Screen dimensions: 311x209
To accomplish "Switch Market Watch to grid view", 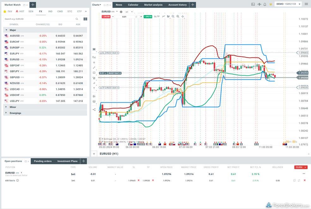I will point(85,19).
